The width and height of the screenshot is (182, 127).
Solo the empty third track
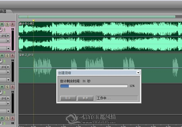coord(7,87)
